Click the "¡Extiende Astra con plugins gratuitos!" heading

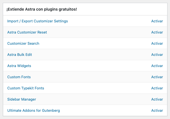[x=42, y=9]
